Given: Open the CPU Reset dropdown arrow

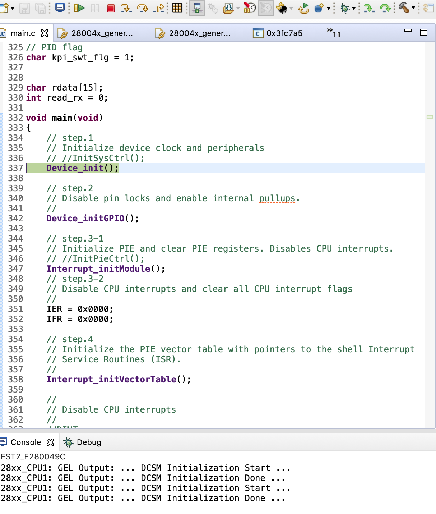Looking at the screenshot, I should tap(291, 8).
